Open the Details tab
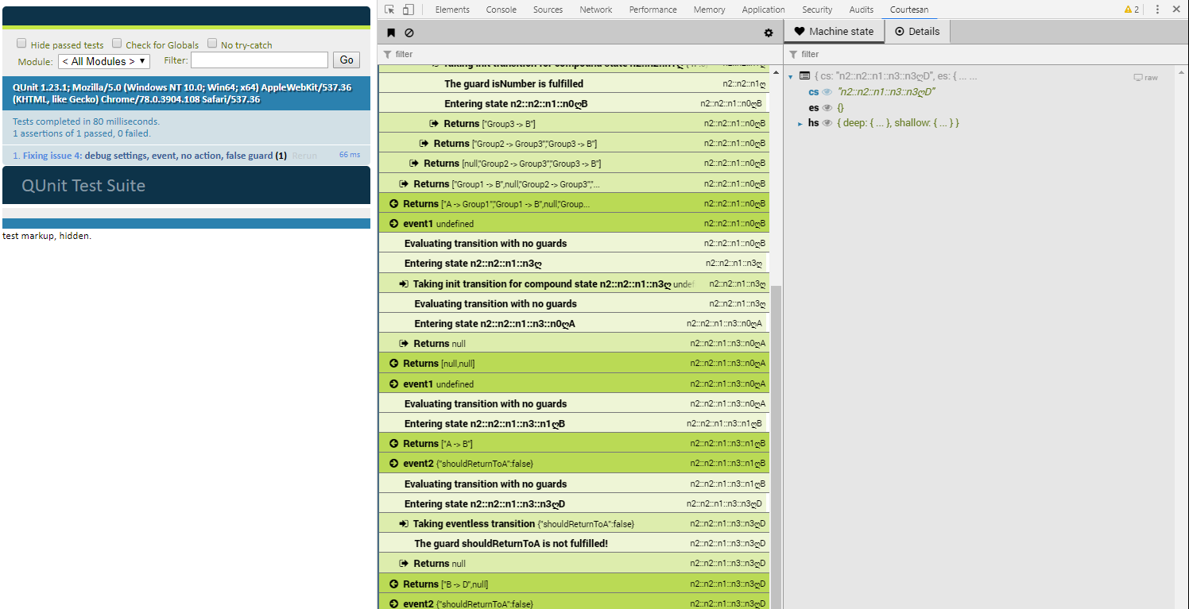1189x609 pixels. pos(917,31)
